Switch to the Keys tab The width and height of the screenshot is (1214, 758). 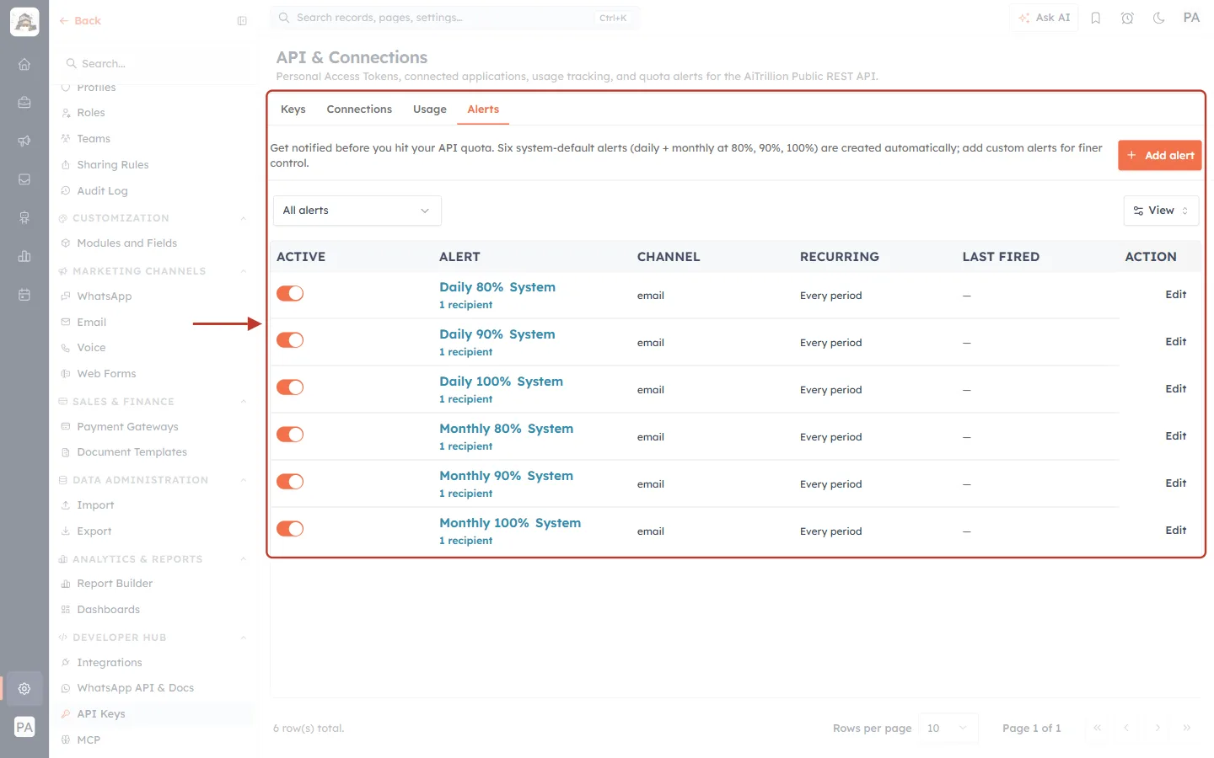click(x=293, y=109)
